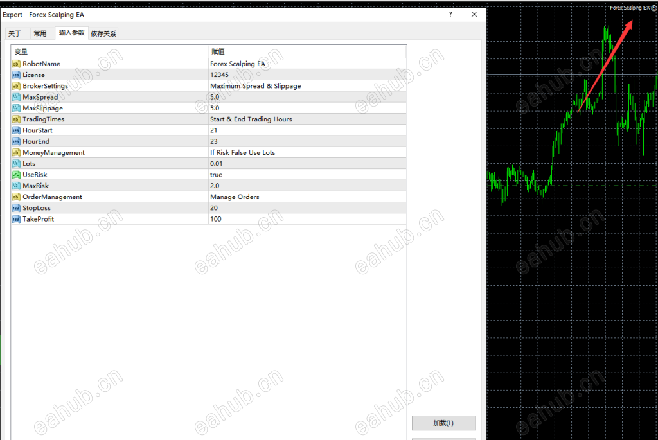Image resolution: width=658 pixels, height=440 pixels.
Task: Select the MaxSpread variable name
Action: 40,97
